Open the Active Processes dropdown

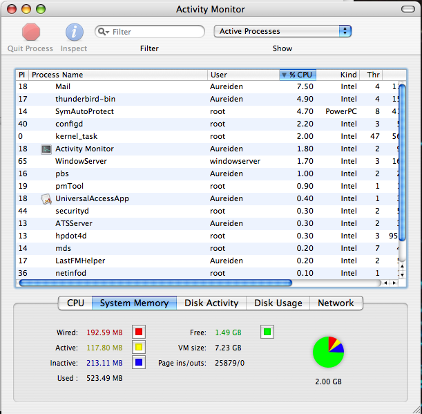(x=282, y=31)
